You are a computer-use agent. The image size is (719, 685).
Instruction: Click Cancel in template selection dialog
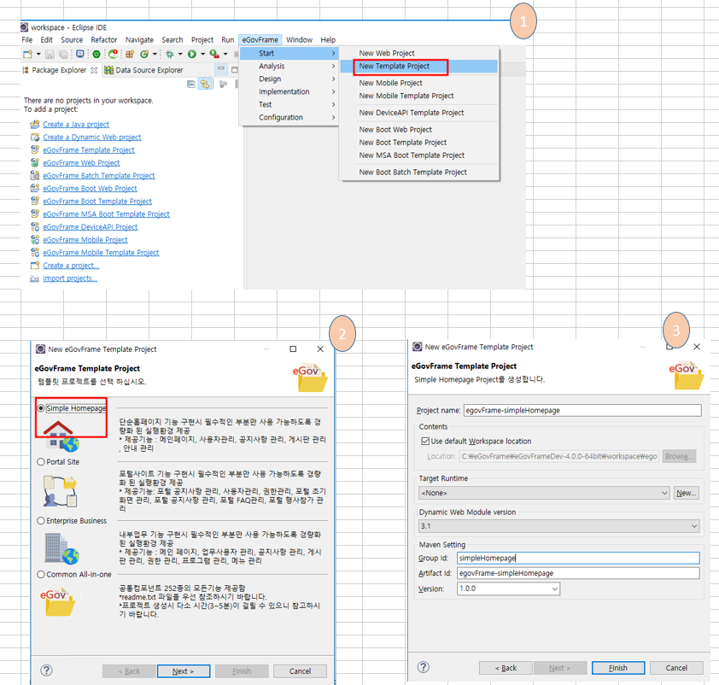coord(300,670)
